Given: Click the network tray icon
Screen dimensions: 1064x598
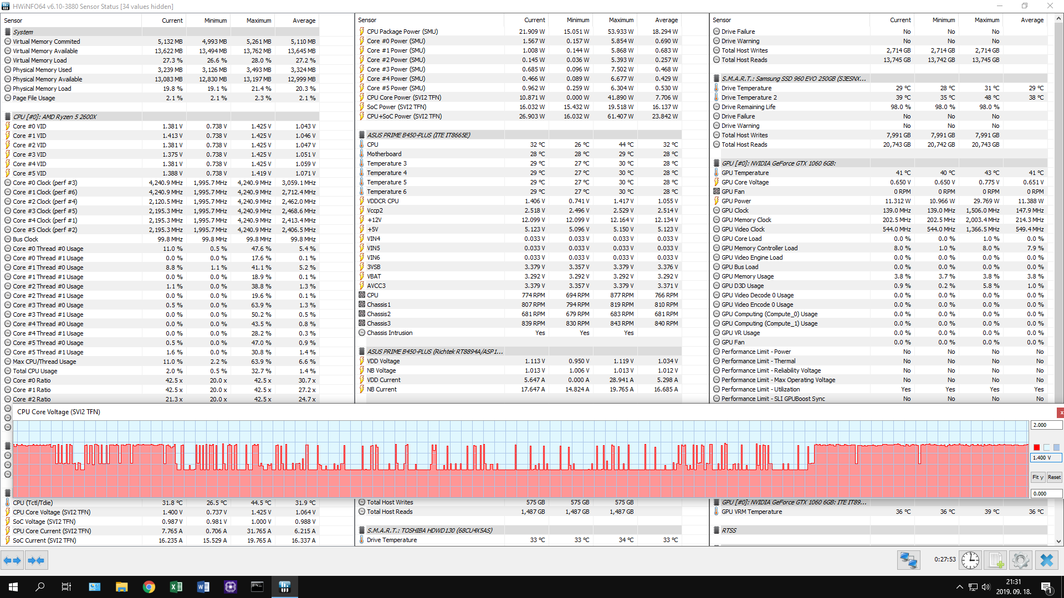Looking at the screenshot, I should (973, 587).
